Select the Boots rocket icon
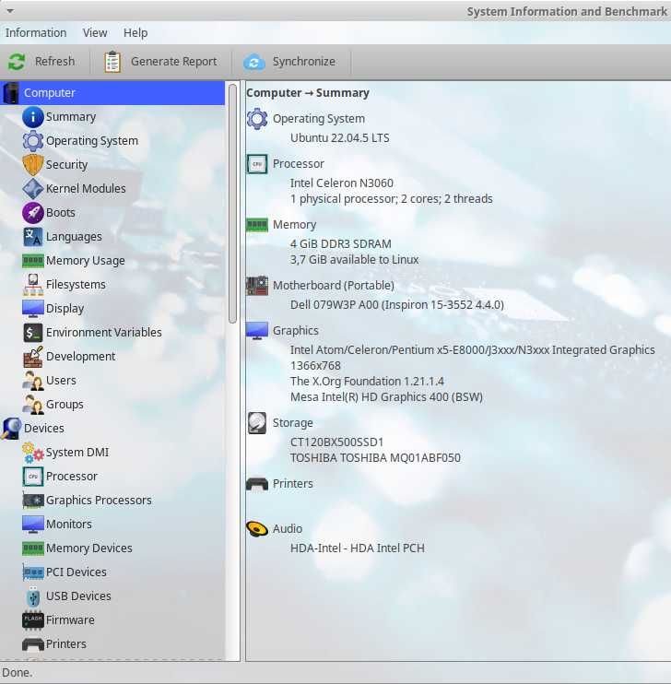The width and height of the screenshot is (671, 684). coord(33,212)
